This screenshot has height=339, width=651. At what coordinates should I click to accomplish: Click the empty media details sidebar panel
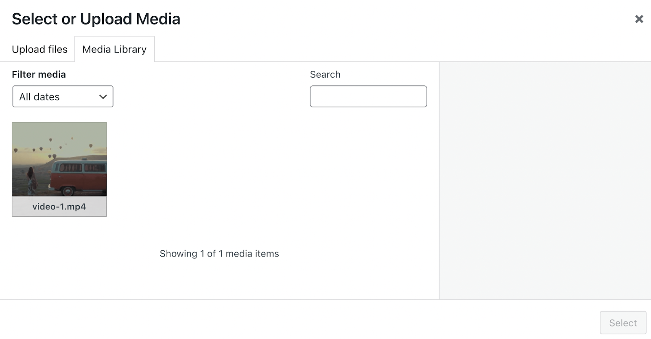click(x=545, y=179)
